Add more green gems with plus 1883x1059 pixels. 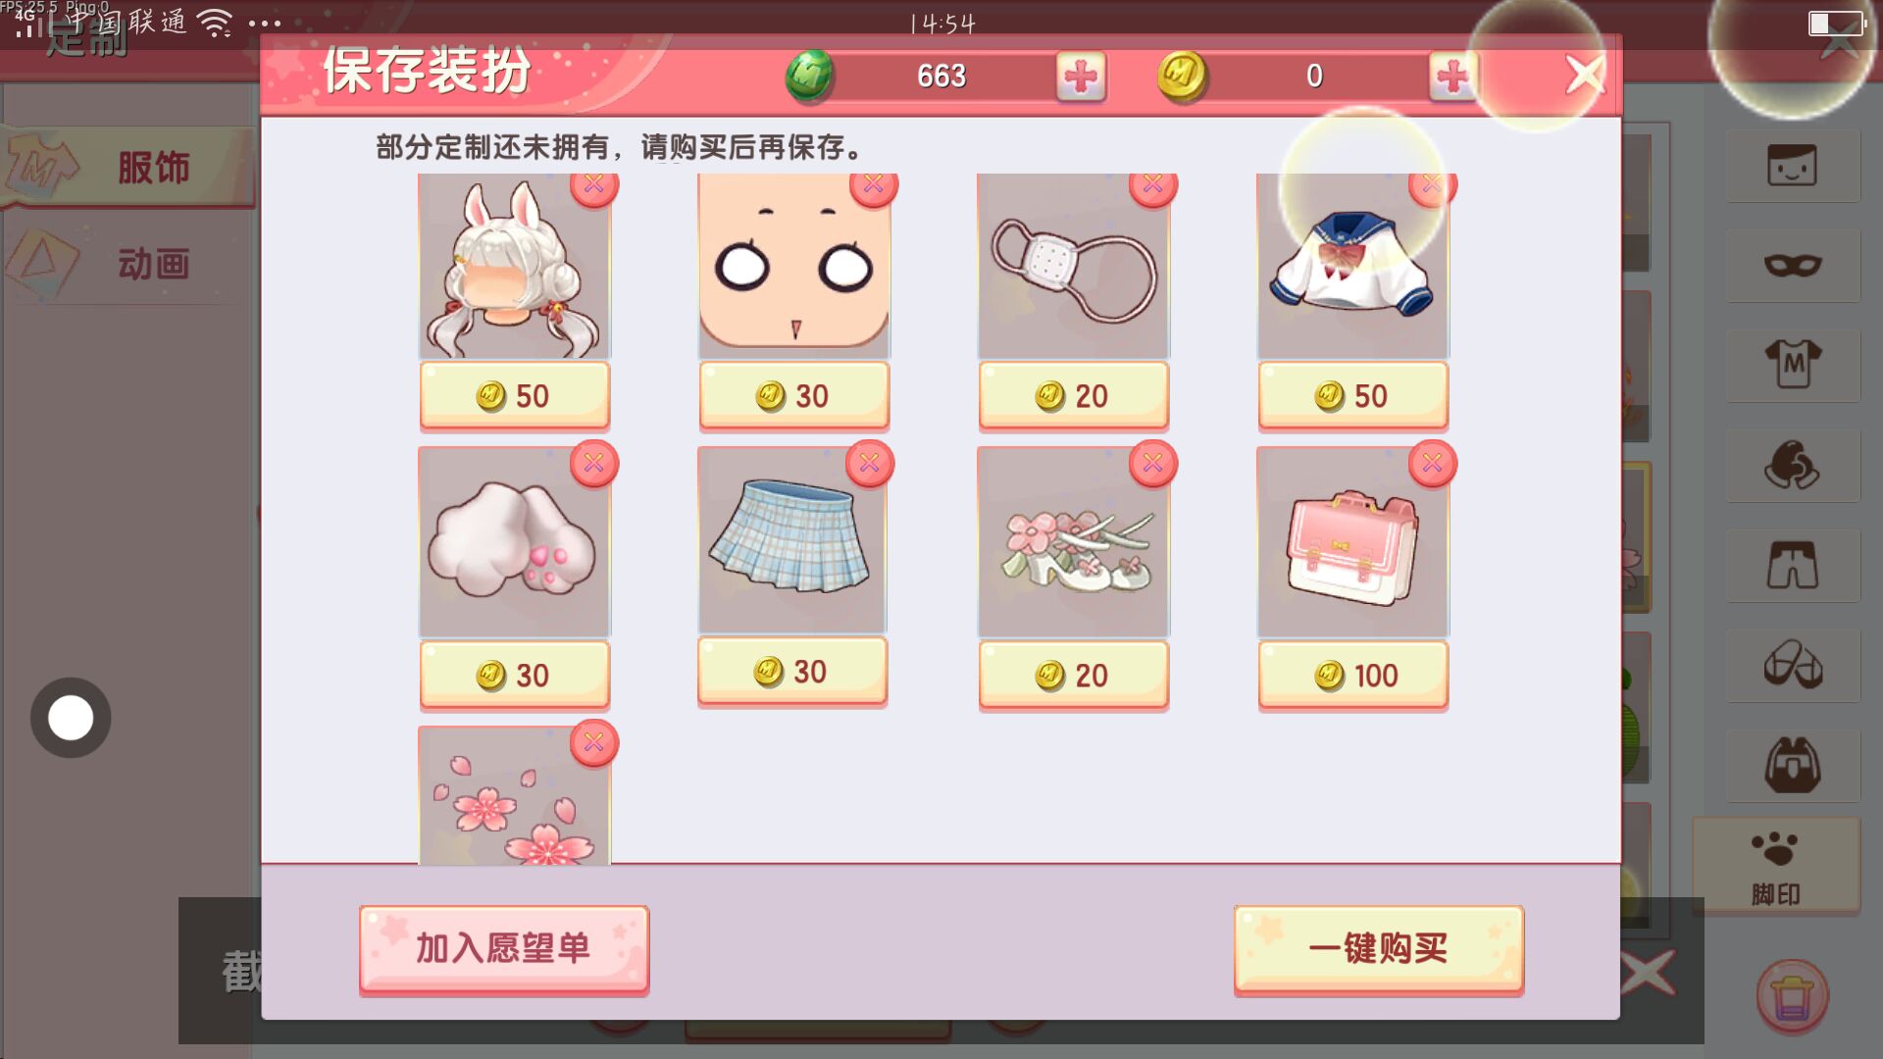point(1081,76)
